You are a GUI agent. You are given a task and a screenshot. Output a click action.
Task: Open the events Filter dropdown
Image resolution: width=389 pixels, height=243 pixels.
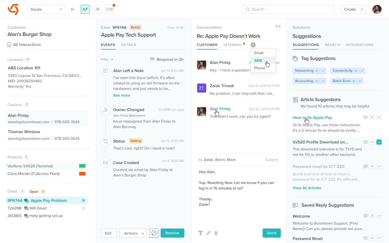click(x=107, y=60)
